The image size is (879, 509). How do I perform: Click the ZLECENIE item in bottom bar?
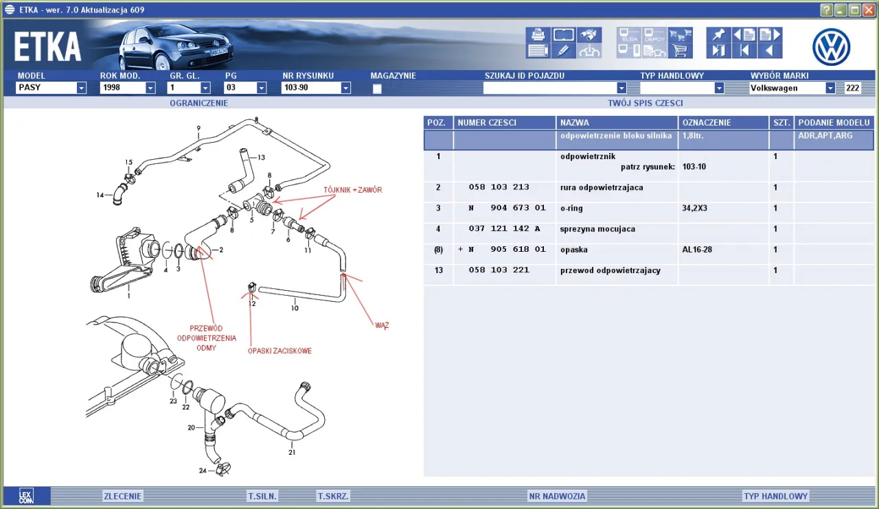(122, 496)
